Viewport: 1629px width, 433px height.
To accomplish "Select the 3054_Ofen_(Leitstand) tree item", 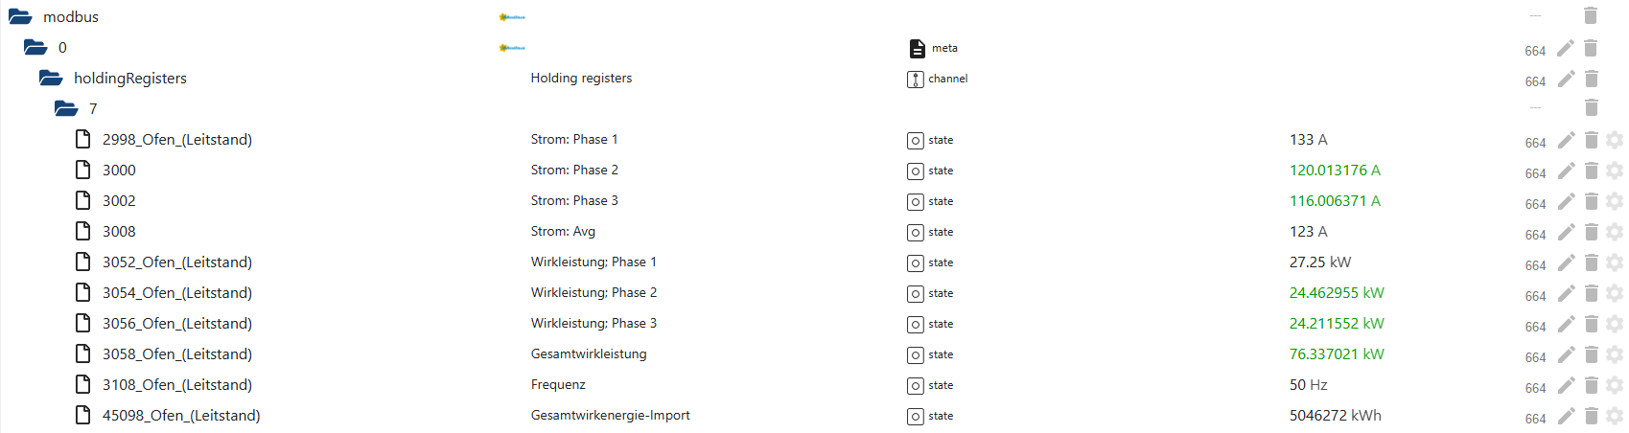I will 176,293.
